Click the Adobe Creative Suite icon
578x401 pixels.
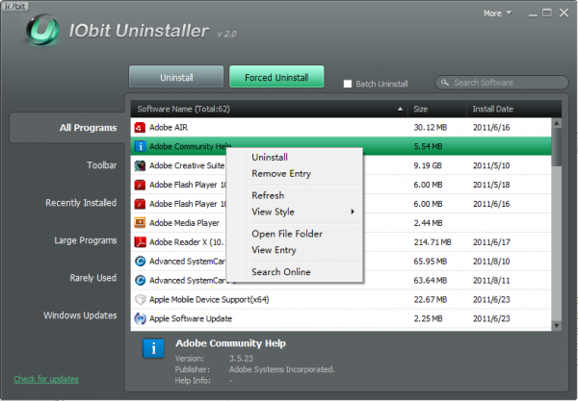[x=140, y=165]
